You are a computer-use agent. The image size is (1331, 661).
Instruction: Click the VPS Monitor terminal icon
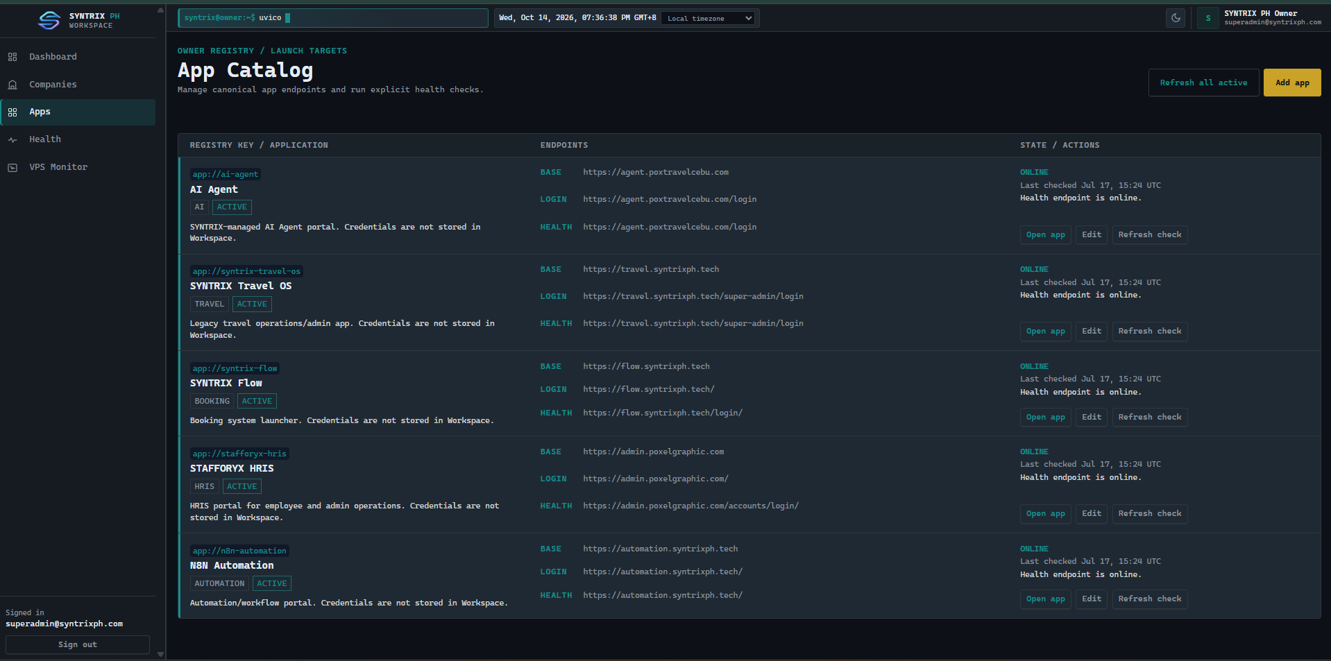pos(12,168)
